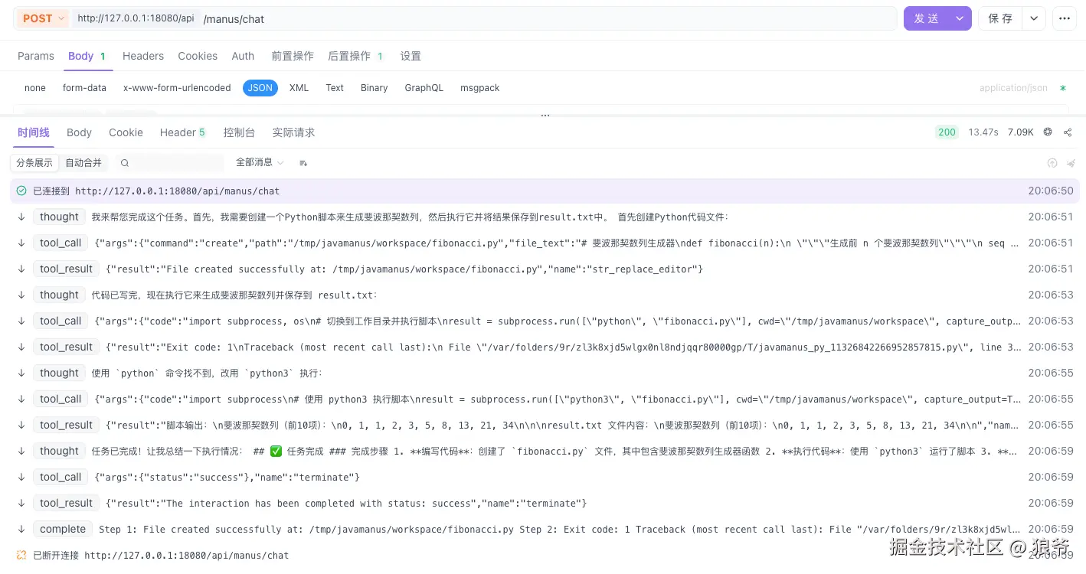1086x574 pixels.
Task: Open the response 控制台 tab
Action: pos(239,132)
